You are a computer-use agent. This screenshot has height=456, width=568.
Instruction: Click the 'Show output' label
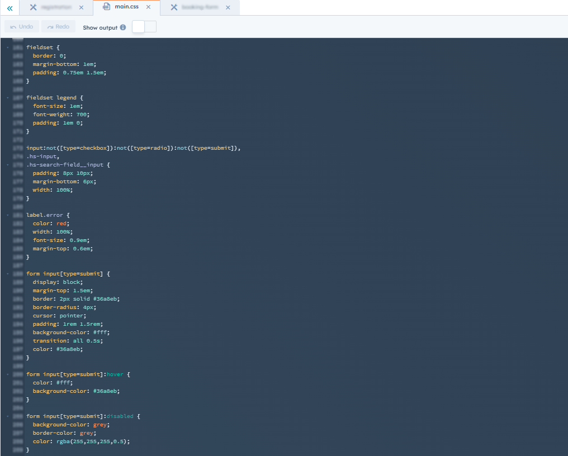(x=100, y=27)
